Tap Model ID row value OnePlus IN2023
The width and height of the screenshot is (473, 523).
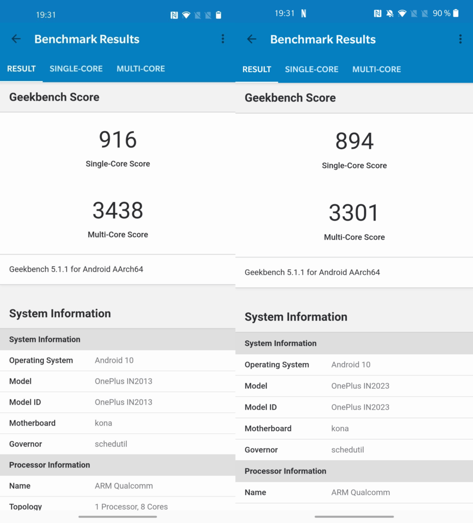pos(360,407)
